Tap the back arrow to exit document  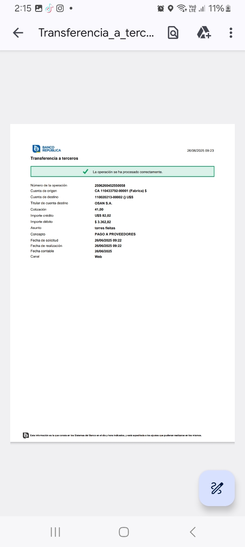[18, 33]
